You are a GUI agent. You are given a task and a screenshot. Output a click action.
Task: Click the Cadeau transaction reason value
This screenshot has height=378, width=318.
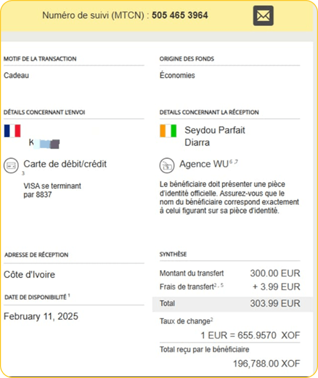click(x=17, y=75)
